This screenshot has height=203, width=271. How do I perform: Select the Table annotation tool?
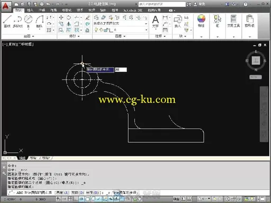[x=165, y=30]
